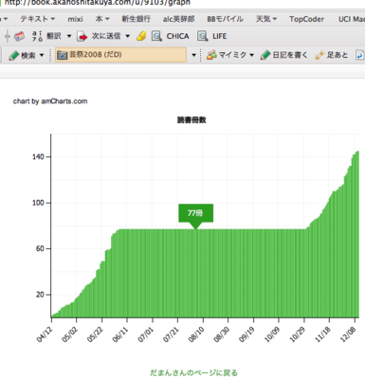Expand the マイミク dropdown arrow
365x379 pixels.
252,55
